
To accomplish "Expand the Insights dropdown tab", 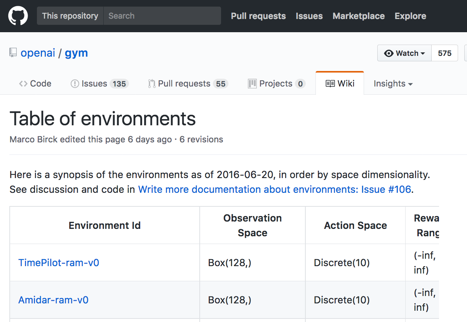I will point(393,84).
